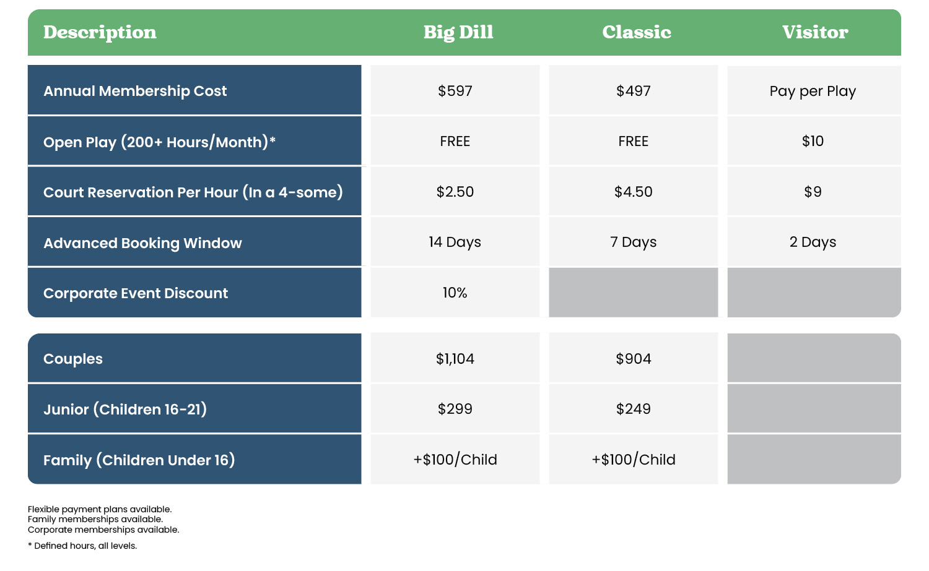Select the Annual Membership Cost row label
929x571 pixels.
coord(135,91)
